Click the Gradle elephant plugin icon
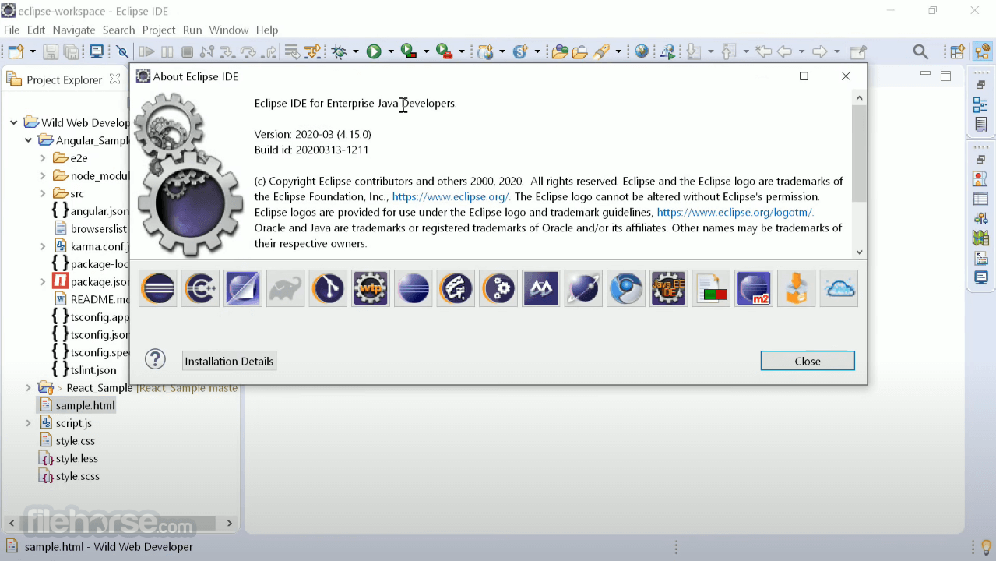Image resolution: width=996 pixels, height=561 pixels. coord(285,288)
